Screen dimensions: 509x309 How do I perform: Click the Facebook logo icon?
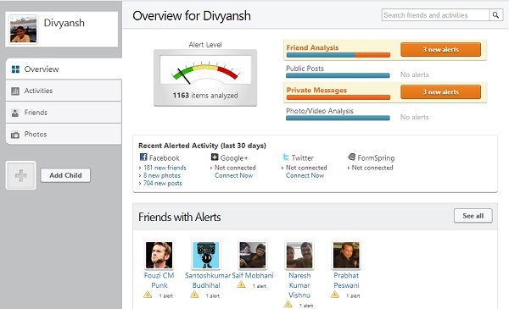point(143,157)
